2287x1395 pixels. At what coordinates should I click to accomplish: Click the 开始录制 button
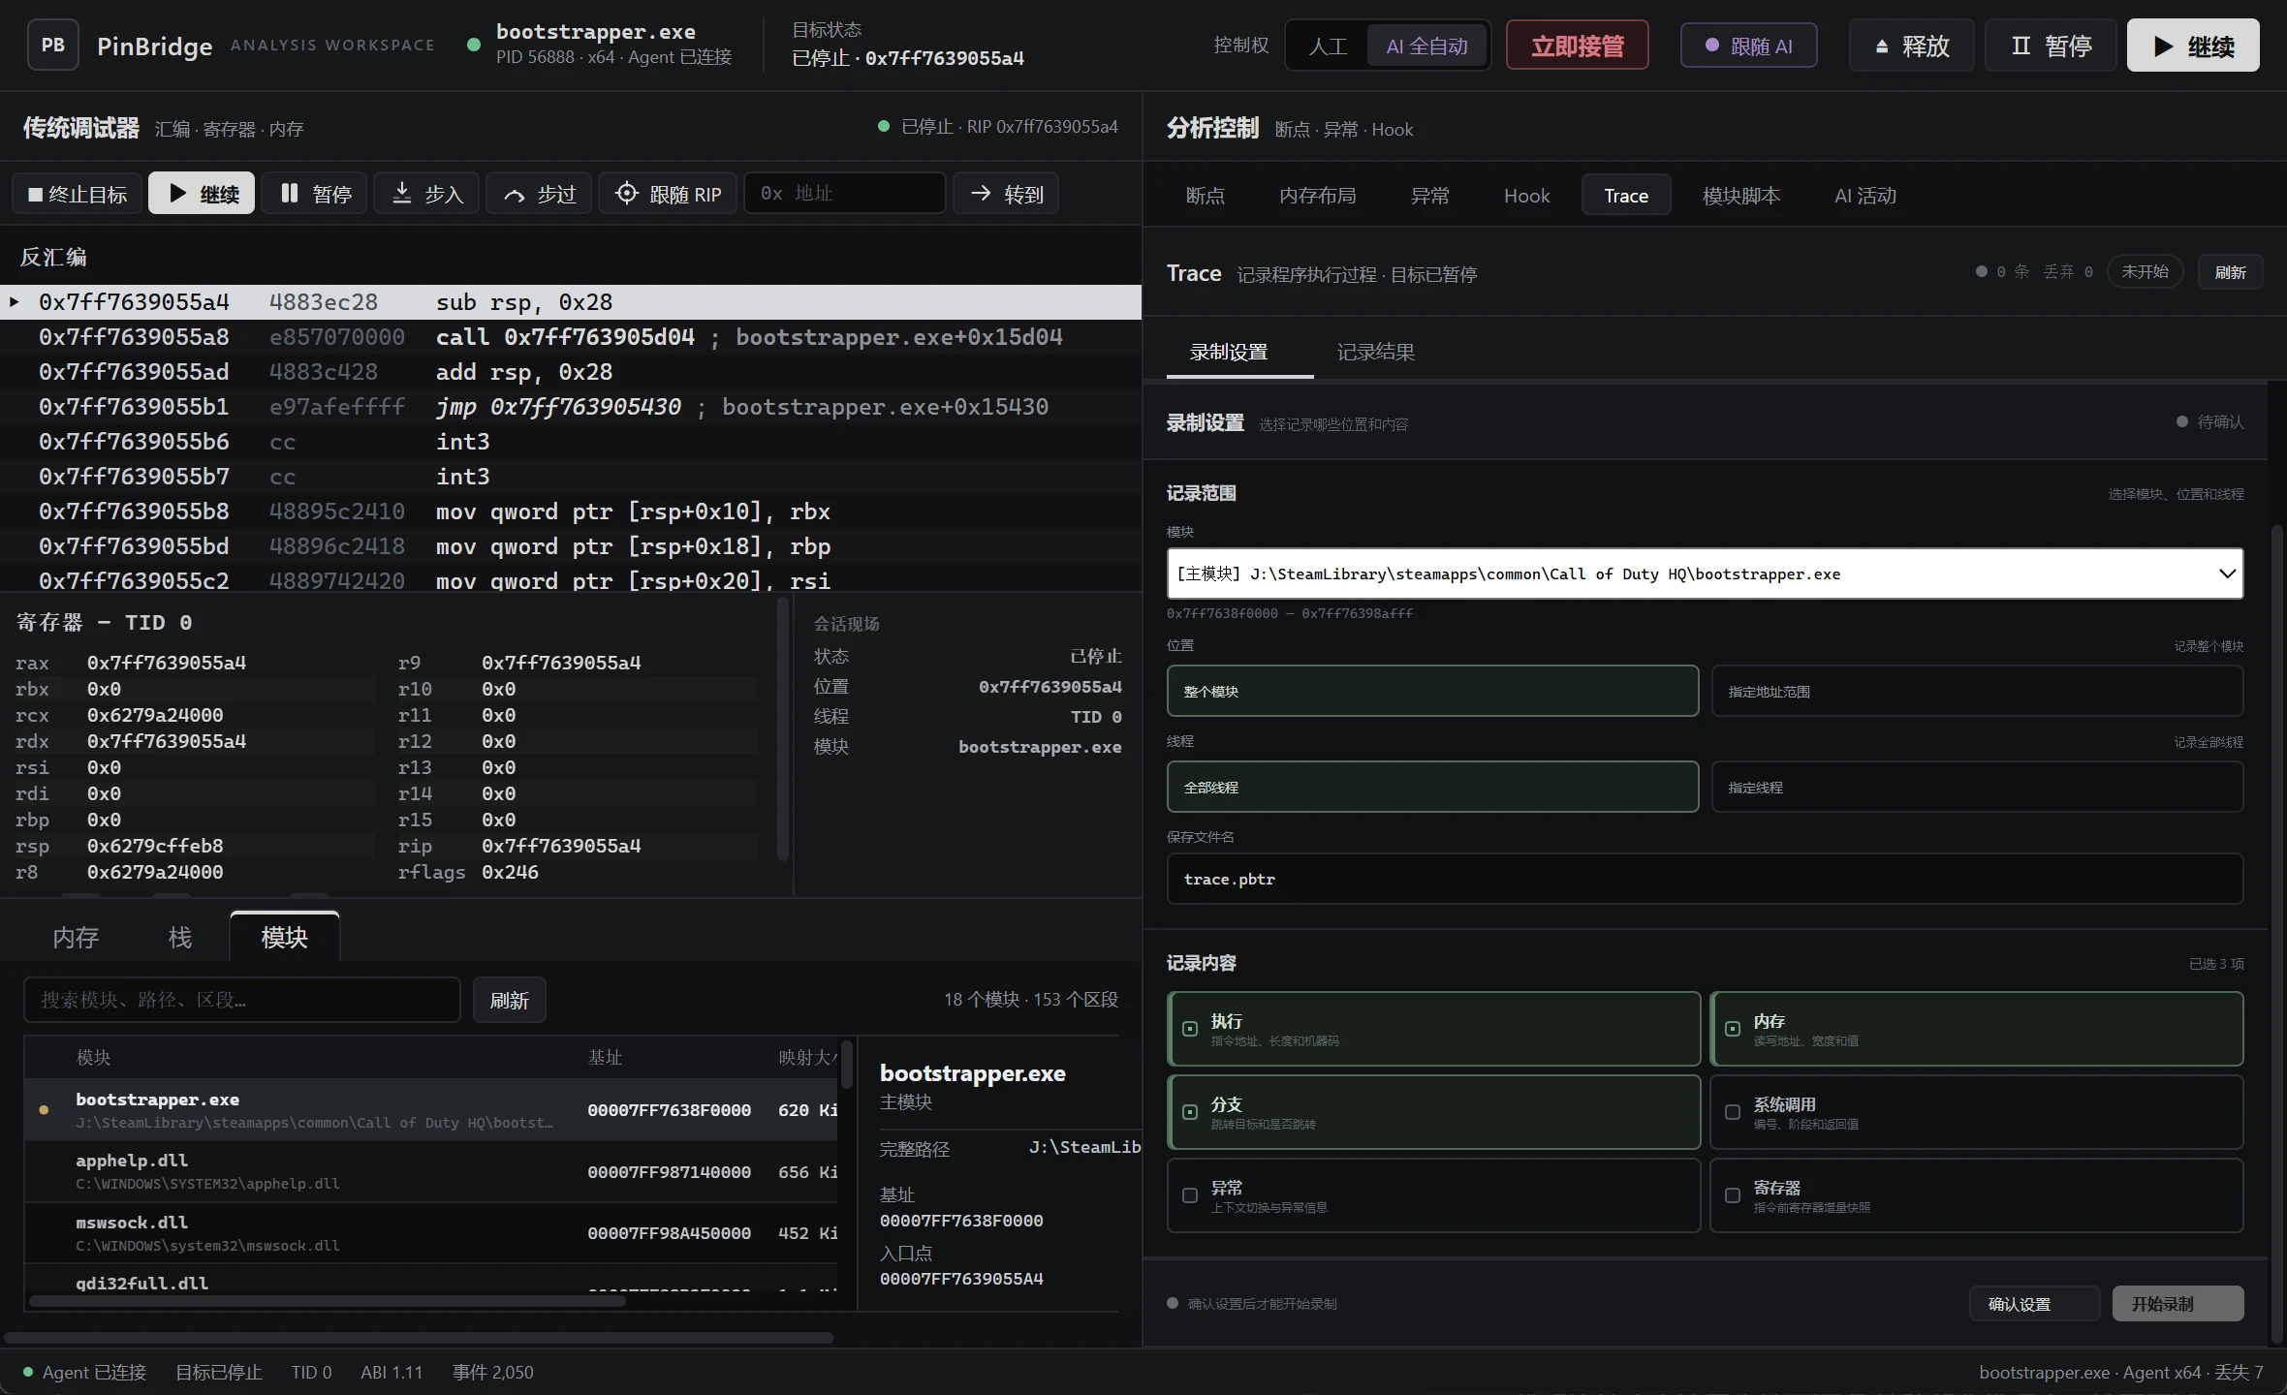coord(2177,1304)
